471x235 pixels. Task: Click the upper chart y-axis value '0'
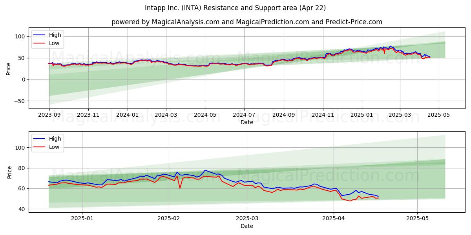point(24,80)
